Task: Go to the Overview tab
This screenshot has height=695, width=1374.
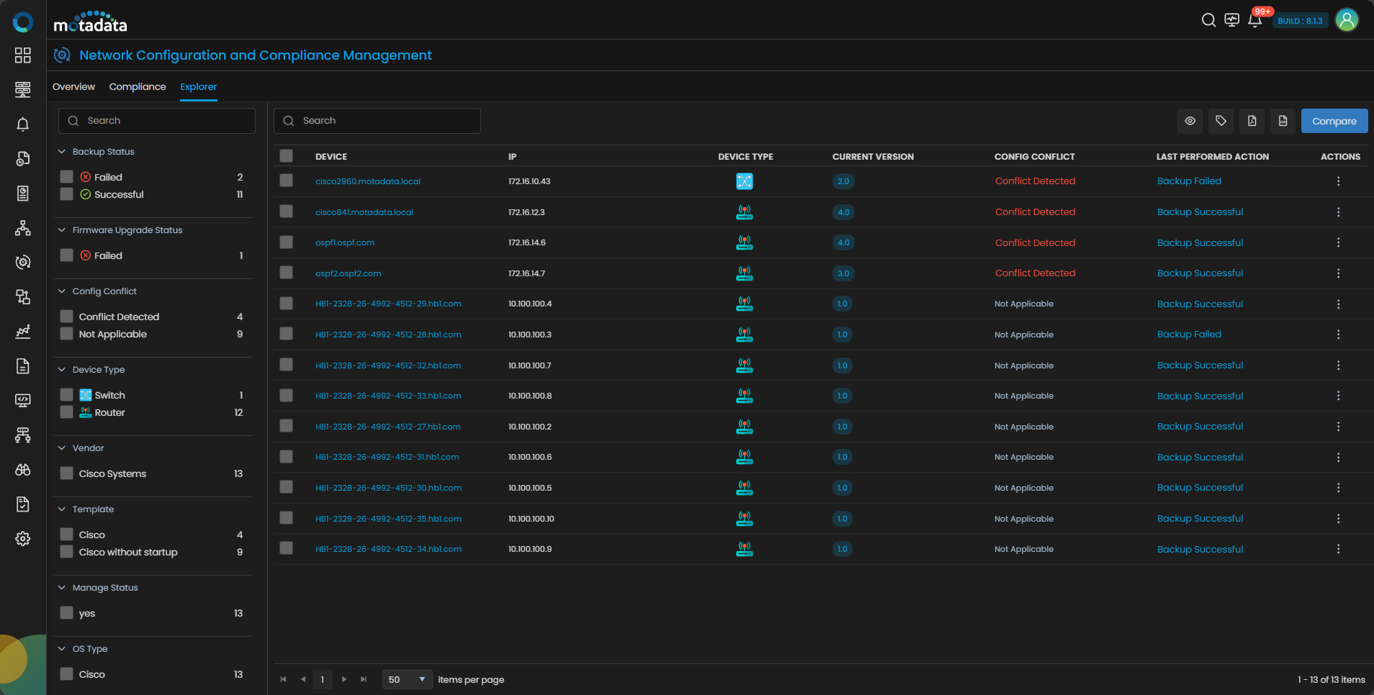Action: pos(73,87)
